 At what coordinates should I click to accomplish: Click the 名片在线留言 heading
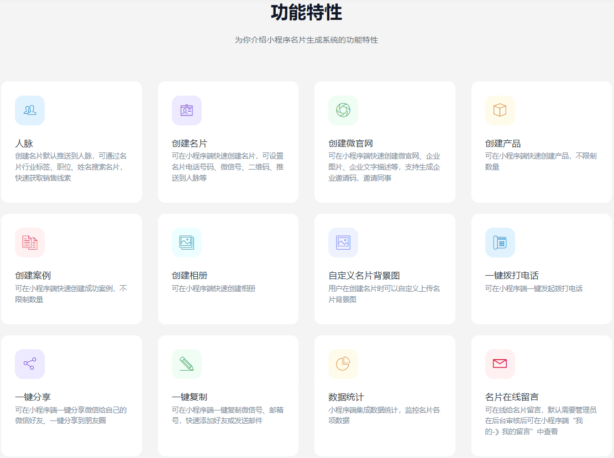click(x=512, y=397)
